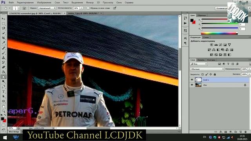
Task: Switch to the Контуры tab
Action: [x=211, y=60]
